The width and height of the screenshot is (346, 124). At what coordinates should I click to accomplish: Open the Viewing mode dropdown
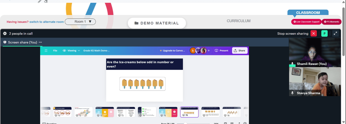coord(71,51)
